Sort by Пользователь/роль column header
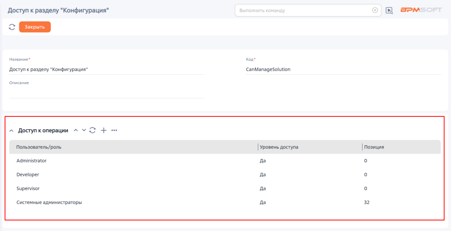This screenshot has height=231, width=451. 39,147
